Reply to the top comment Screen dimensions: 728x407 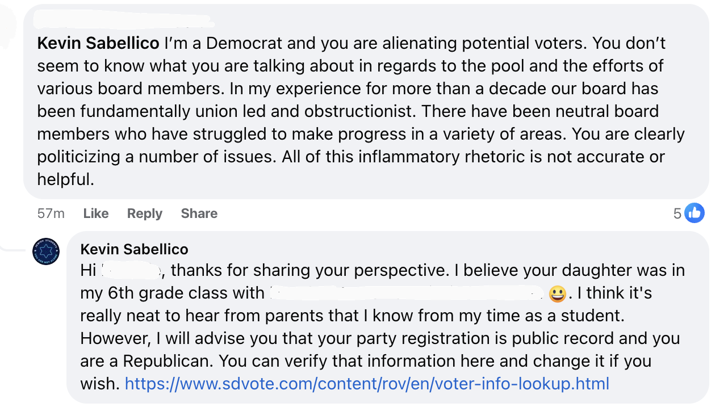[x=144, y=213]
